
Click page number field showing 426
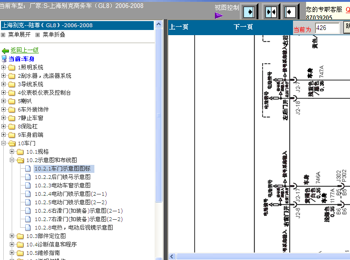pyautogui.click(x=327, y=28)
